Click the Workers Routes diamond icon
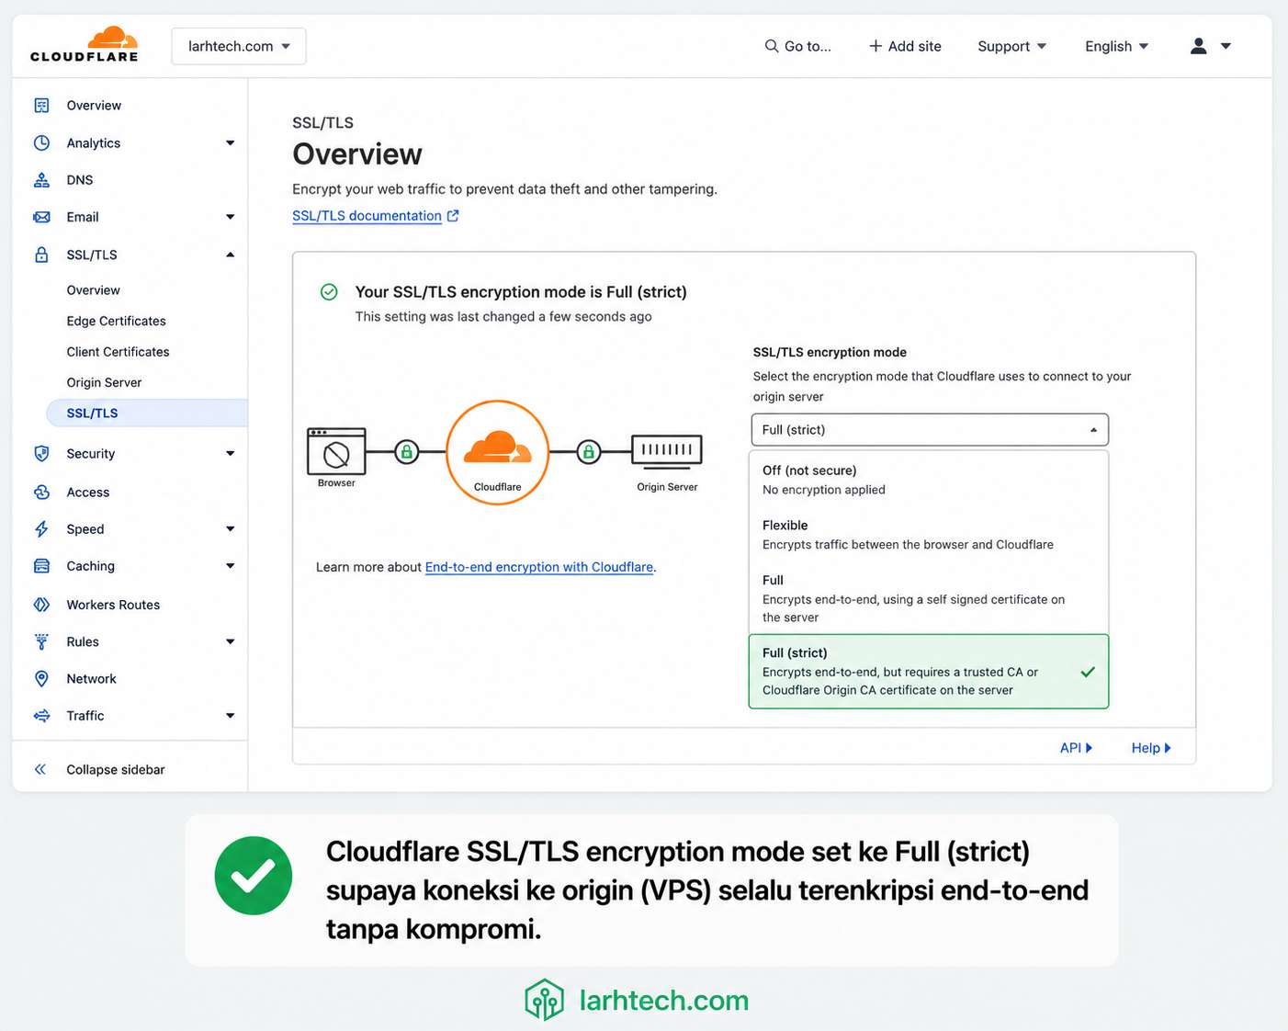1288x1031 pixels. click(41, 605)
